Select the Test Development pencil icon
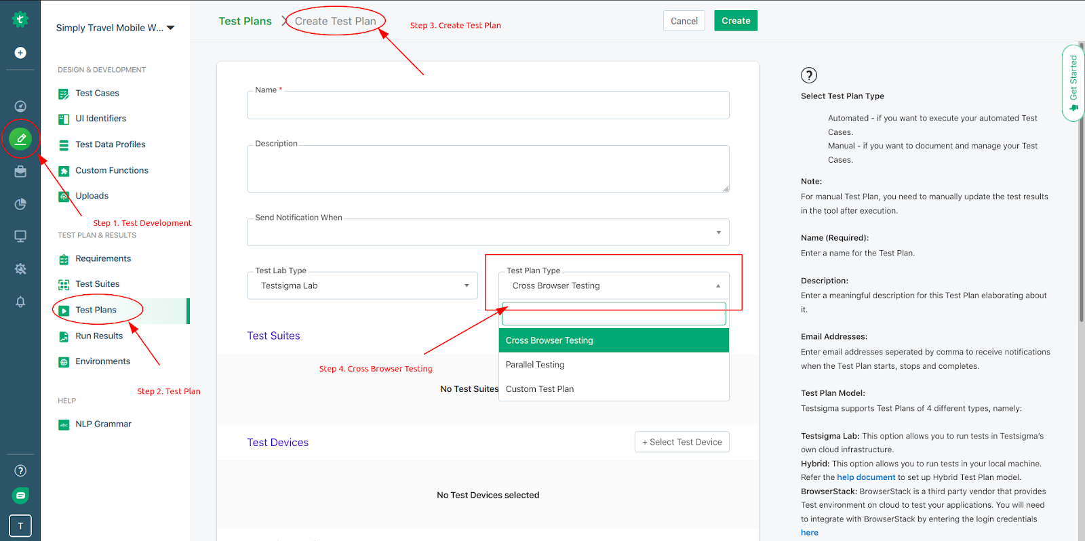Image resolution: width=1085 pixels, height=541 pixels. [x=20, y=139]
